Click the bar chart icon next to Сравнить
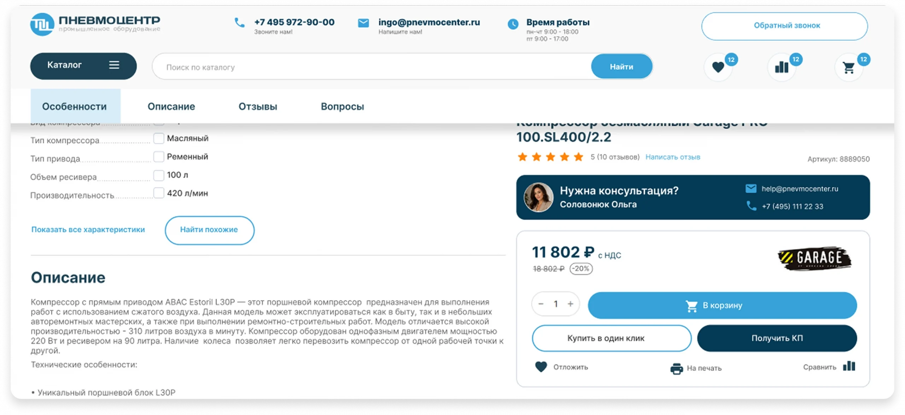This screenshot has height=415, width=905. pyautogui.click(x=849, y=366)
